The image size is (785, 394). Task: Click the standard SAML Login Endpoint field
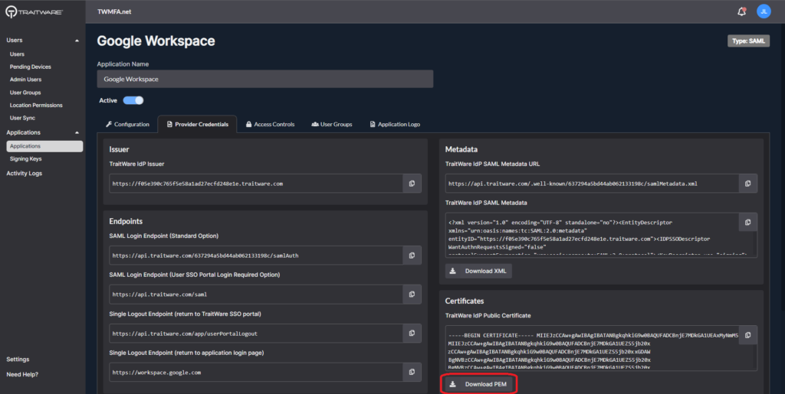[256, 256]
